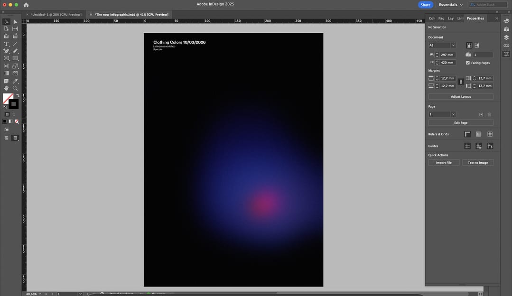
Task: Uncheck the Facing Pages checkbox
Action: (468, 63)
